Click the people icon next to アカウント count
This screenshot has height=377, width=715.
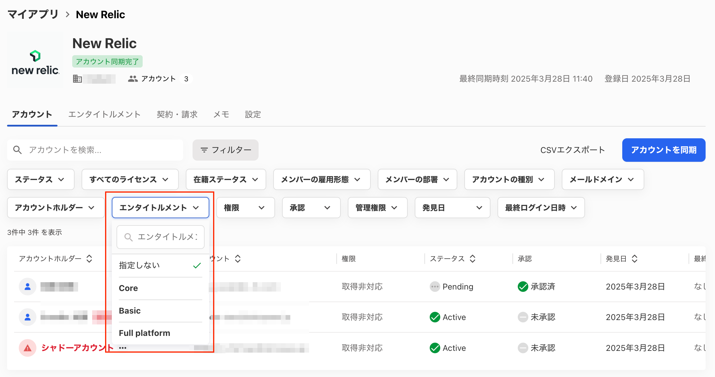[x=133, y=79]
